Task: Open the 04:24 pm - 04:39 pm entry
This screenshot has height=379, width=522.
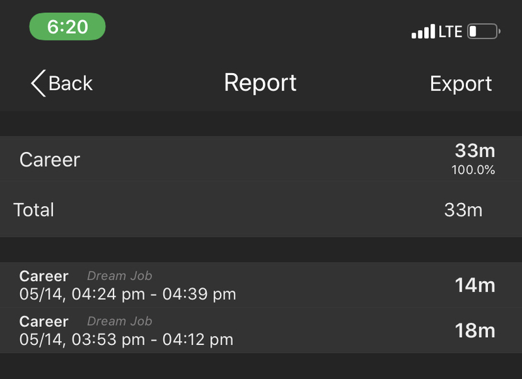Action: (261, 285)
